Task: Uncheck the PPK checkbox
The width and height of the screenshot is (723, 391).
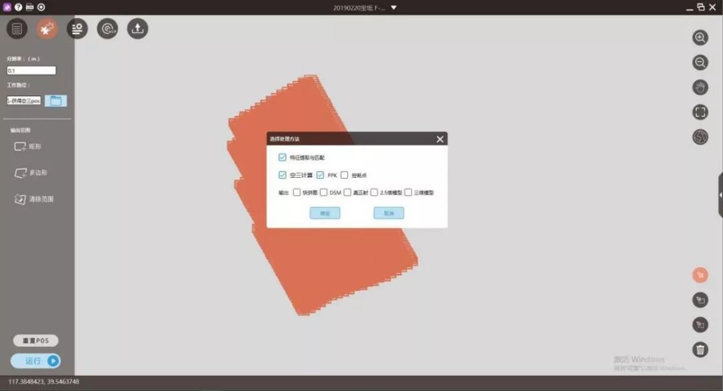Action: [321, 175]
